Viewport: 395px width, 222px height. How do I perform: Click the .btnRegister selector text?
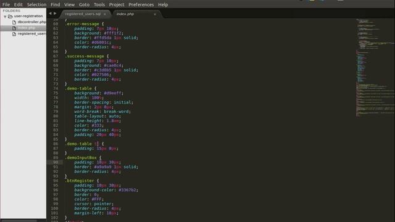pyautogui.click(x=80, y=181)
